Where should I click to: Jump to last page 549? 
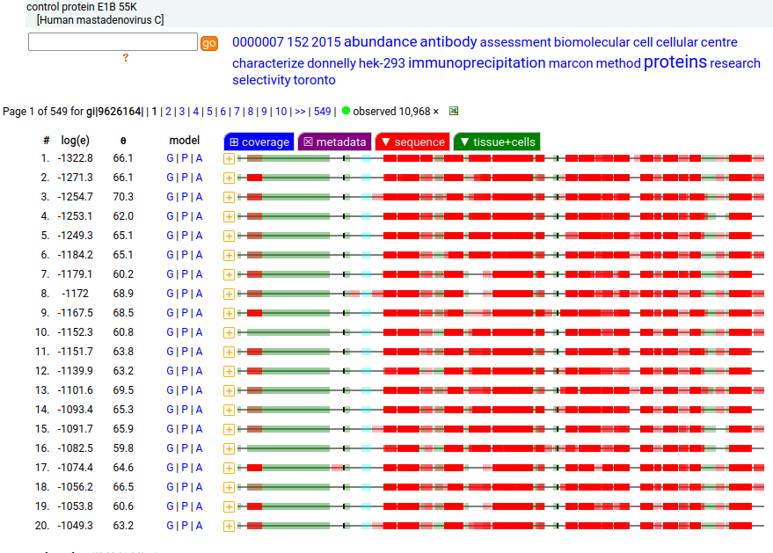(323, 112)
